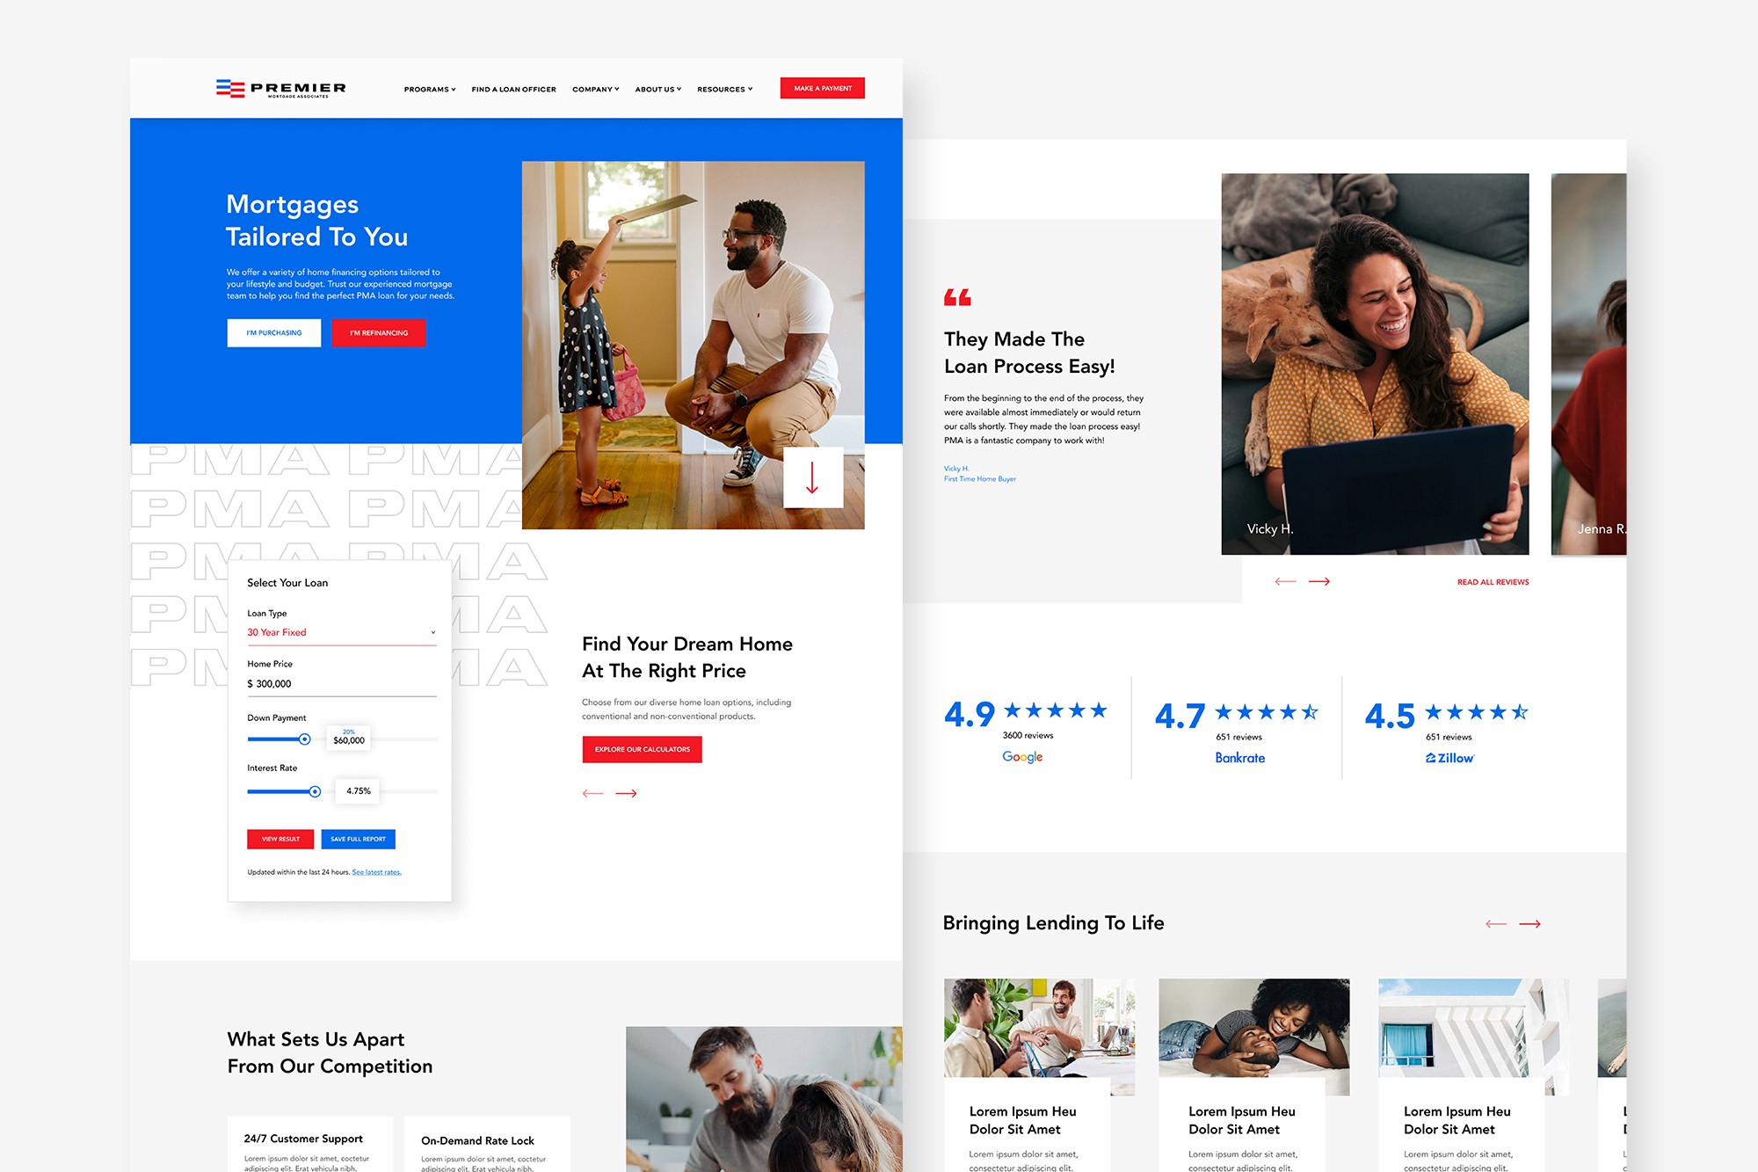1758x1172 pixels.
Task: Click the Premier Mortgage Associates logo
Action: [x=281, y=89]
